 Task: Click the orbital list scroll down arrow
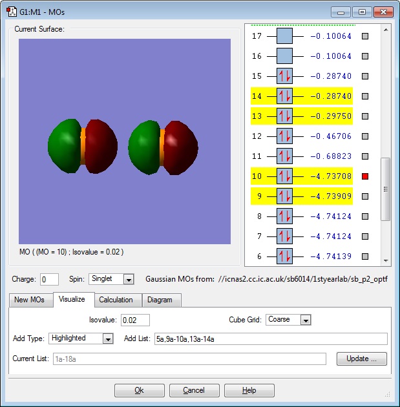click(x=386, y=260)
